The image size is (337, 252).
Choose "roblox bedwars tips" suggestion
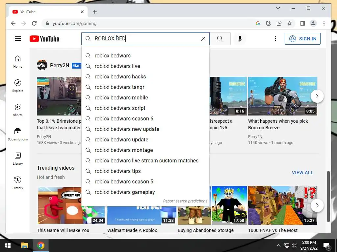(145, 171)
